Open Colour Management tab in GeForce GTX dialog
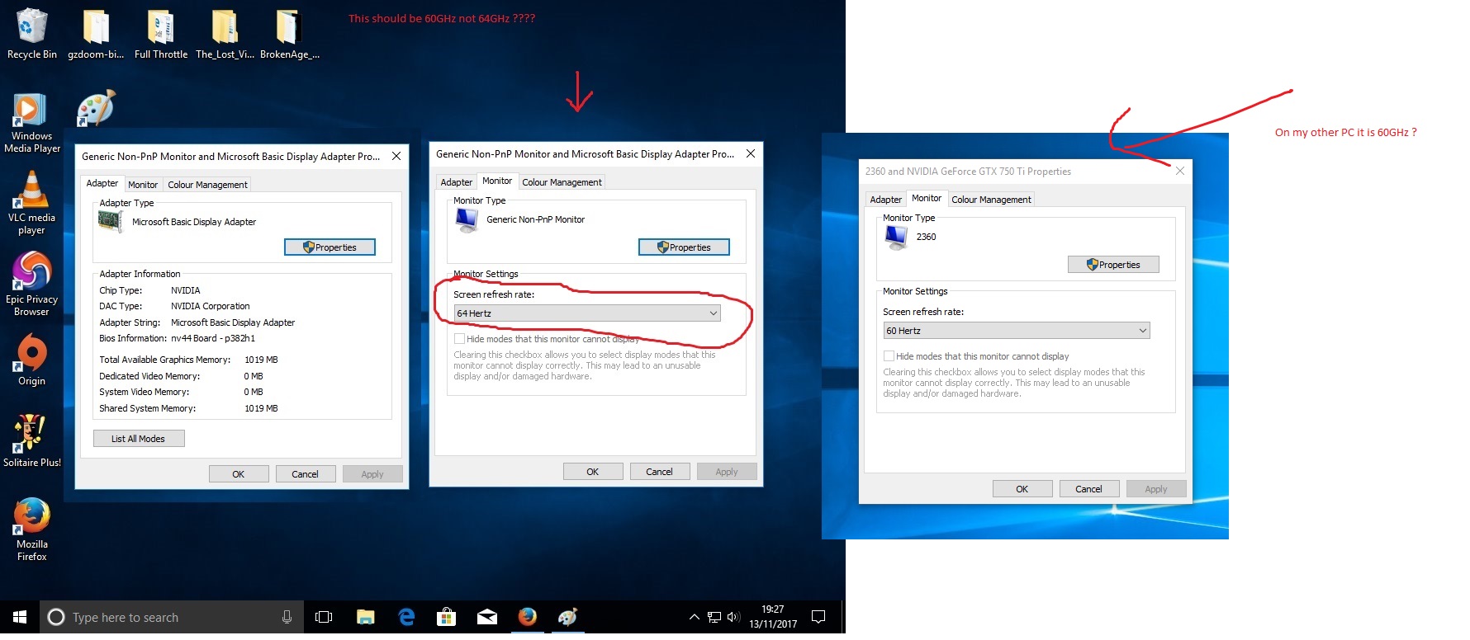This screenshot has width=1470, height=640. point(991,200)
